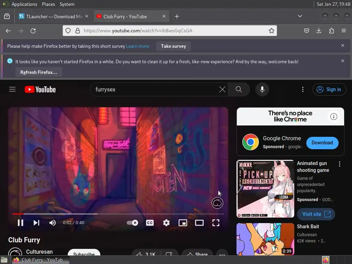Image resolution: width=352 pixels, height=264 pixels.
Task: Open the tracking protection shield icon
Action: coord(68,31)
